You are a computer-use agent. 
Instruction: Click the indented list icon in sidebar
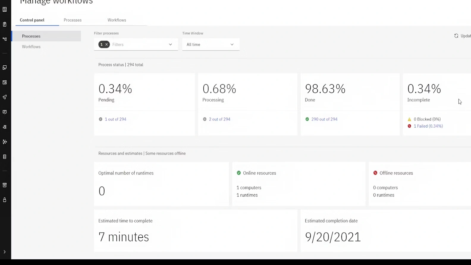pyautogui.click(x=5, y=127)
